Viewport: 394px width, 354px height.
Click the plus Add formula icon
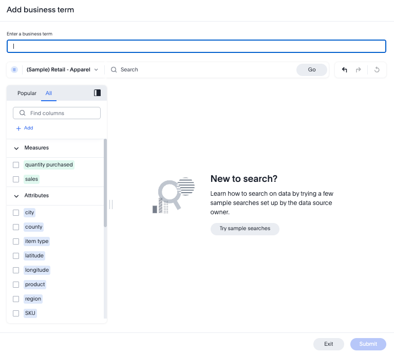18,128
